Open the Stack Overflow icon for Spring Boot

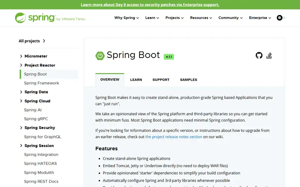(269, 55)
